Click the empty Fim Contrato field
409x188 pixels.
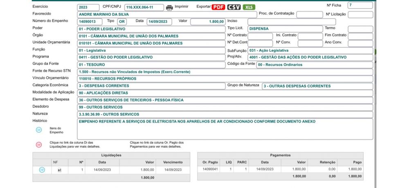tap(360, 36)
